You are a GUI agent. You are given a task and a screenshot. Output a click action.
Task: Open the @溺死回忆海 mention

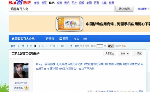coord(75,64)
